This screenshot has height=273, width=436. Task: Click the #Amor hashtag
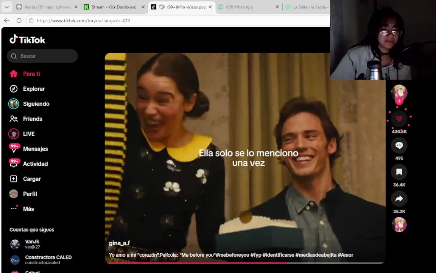tap(345, 255)
